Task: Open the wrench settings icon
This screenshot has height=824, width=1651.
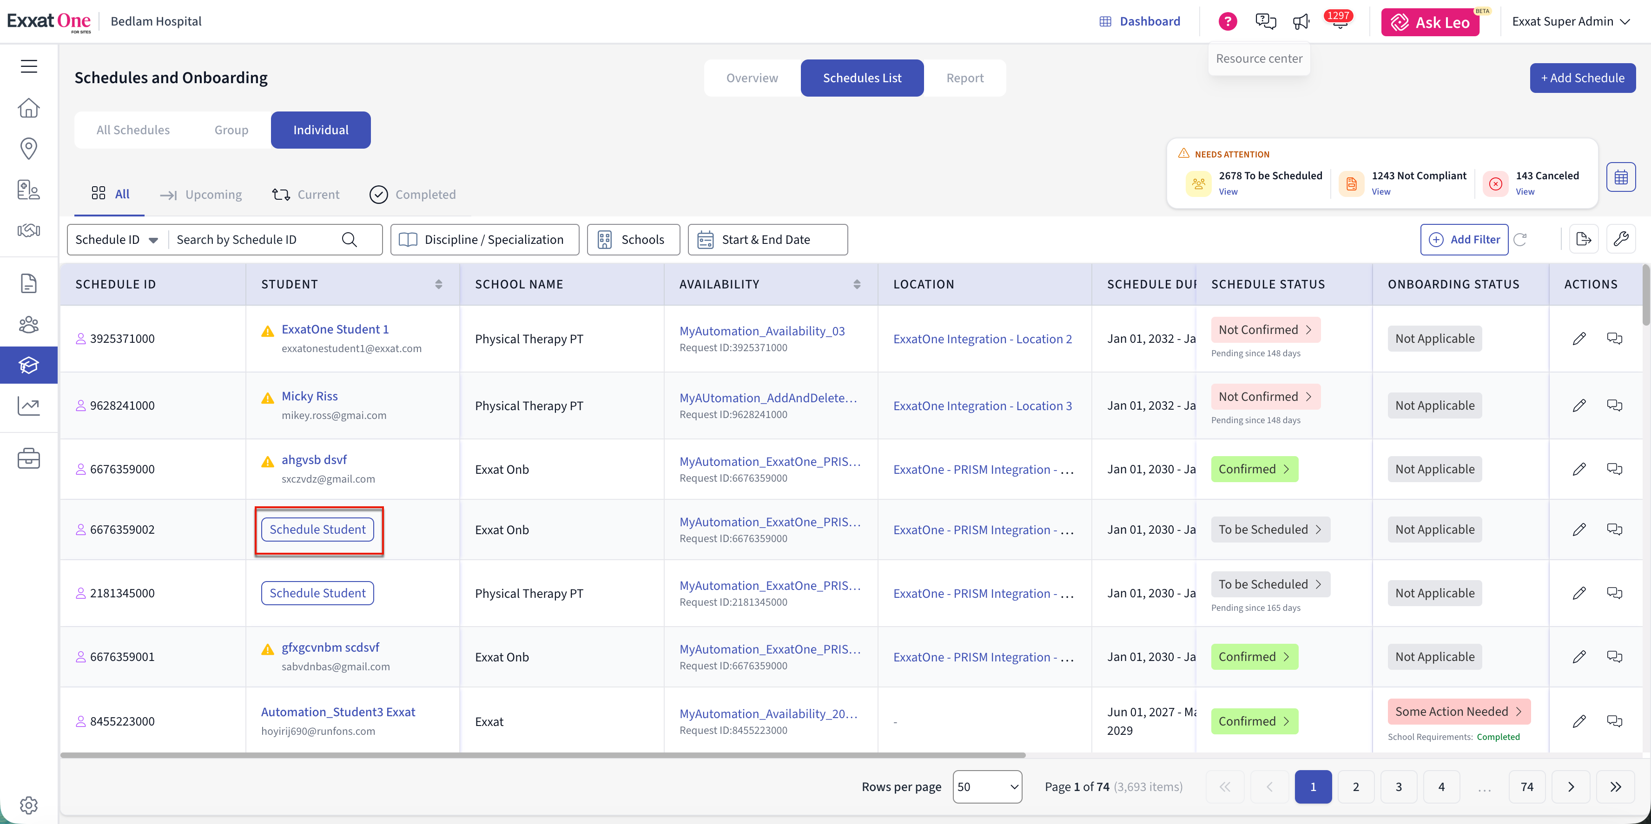Action: pyautogui.click(x=1621, y=240)
